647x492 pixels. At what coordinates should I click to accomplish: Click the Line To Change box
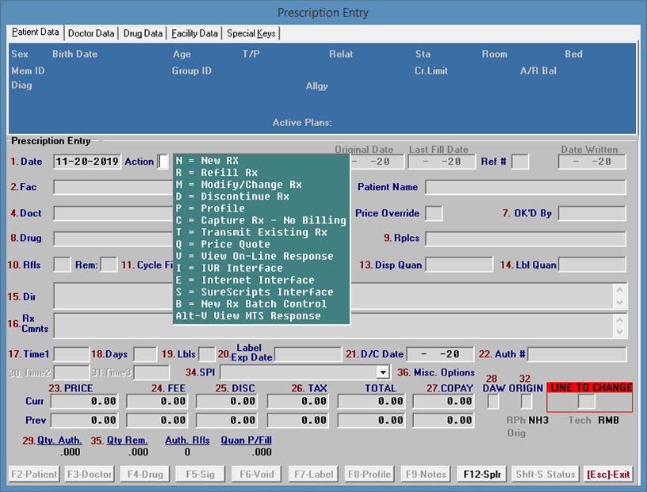pyautogui.click(x=586, y=402)
